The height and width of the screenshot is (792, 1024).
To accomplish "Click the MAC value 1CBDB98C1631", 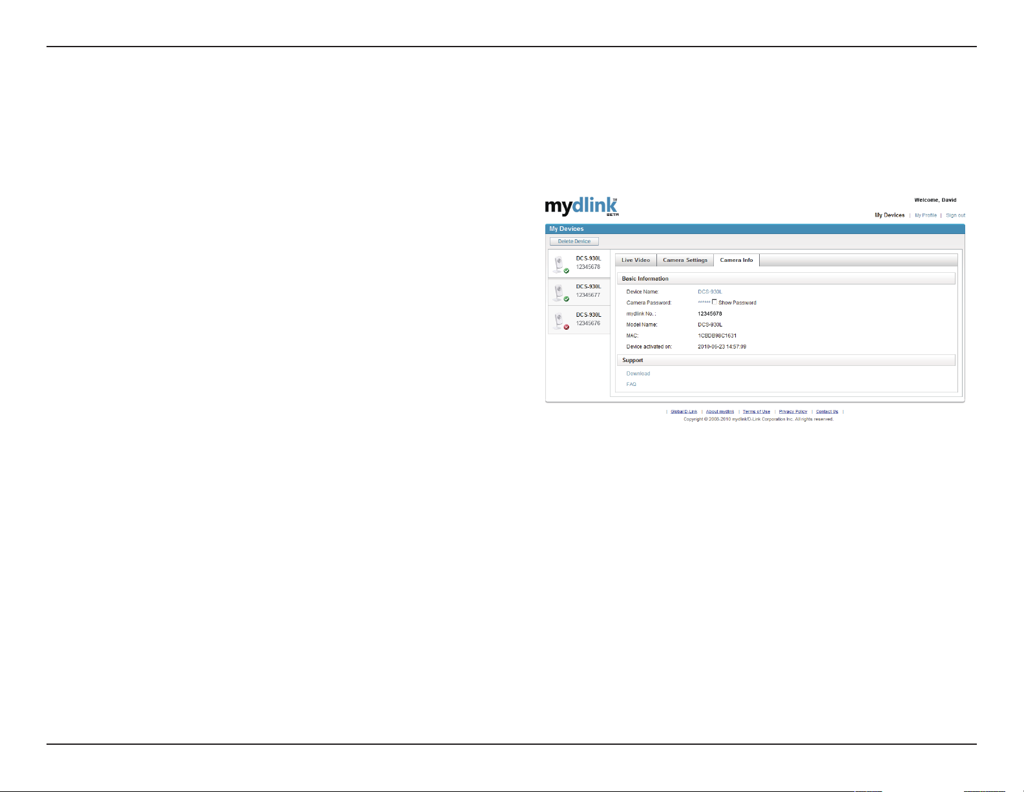I will (x=717, y=336).
